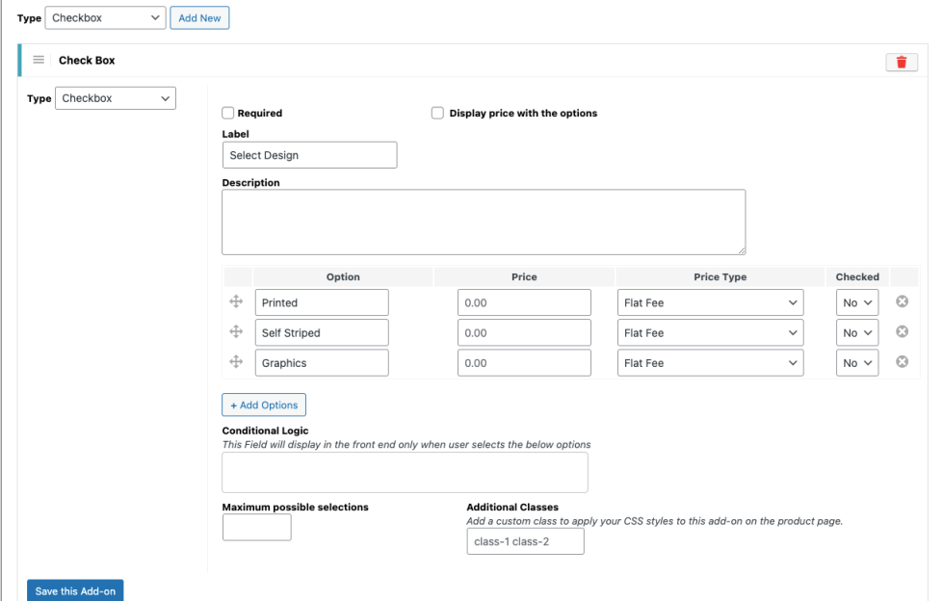
Task: Focus the Maximum possible selections field
Action: [256, 527]
